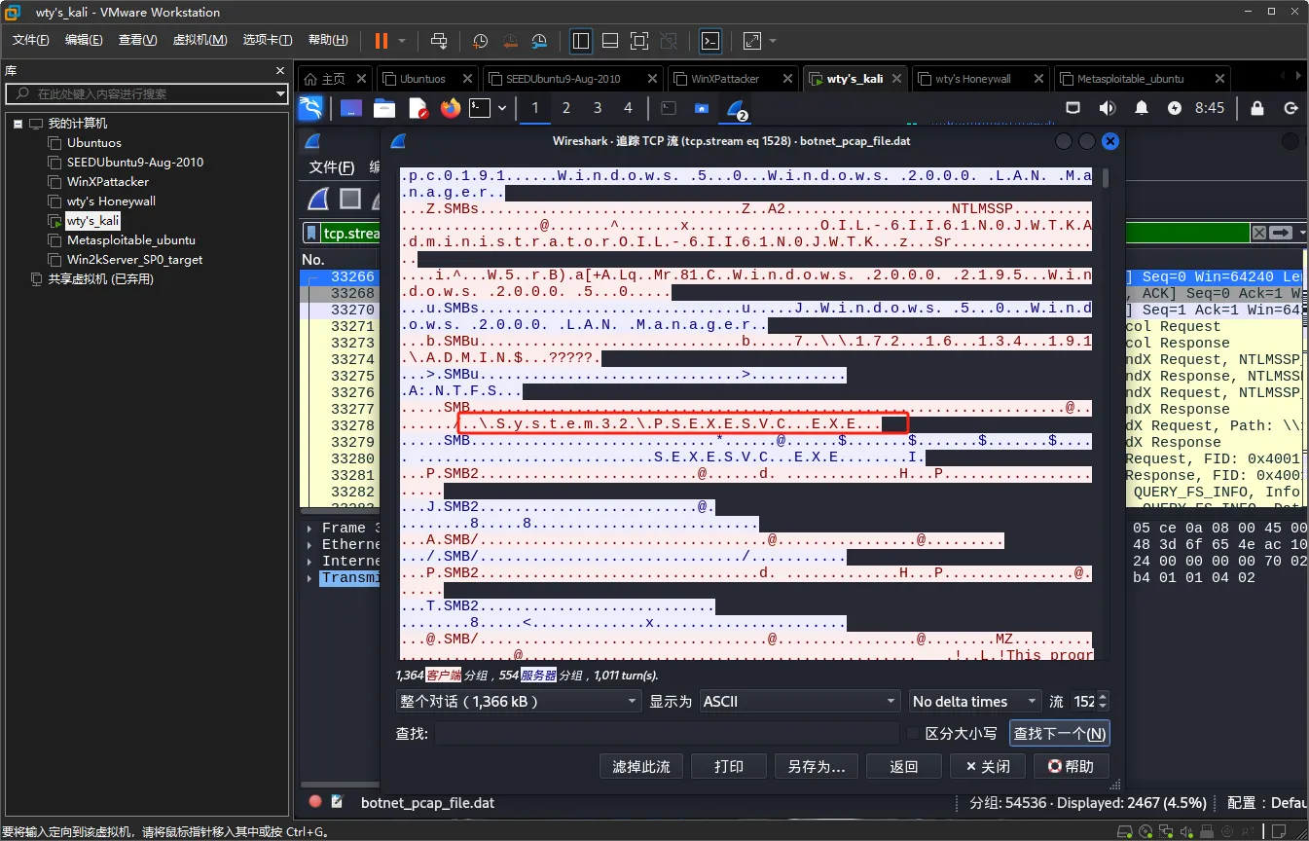Open the 选项卡(T) menu
1309x841 pixels.
coord(268,40)
